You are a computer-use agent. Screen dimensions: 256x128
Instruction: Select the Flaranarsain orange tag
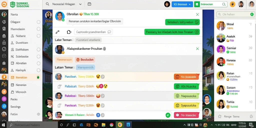coord(64,59)
